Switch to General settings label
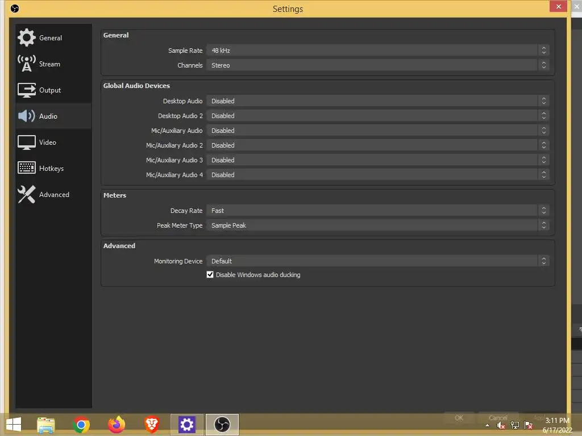The image size is (582, 436). click(51, 38)
